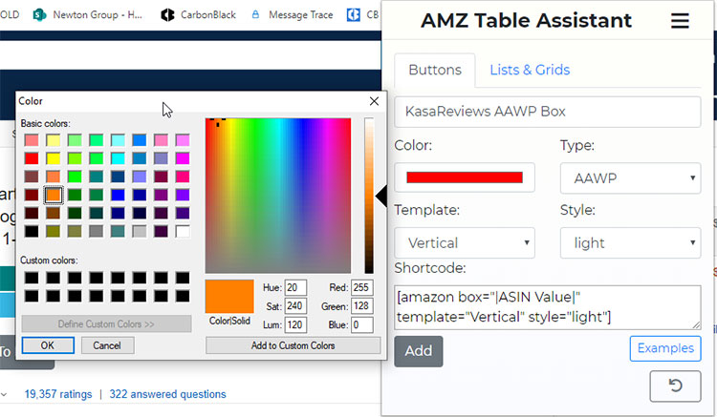Viewport: 717px width, 417px height.
Task: Click the Examples button
Action: [x=665, y=348]
